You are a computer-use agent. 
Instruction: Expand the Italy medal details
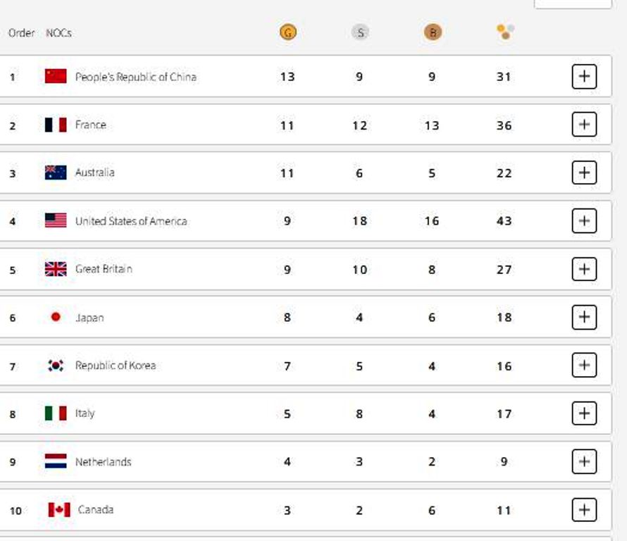click(584, 413)
